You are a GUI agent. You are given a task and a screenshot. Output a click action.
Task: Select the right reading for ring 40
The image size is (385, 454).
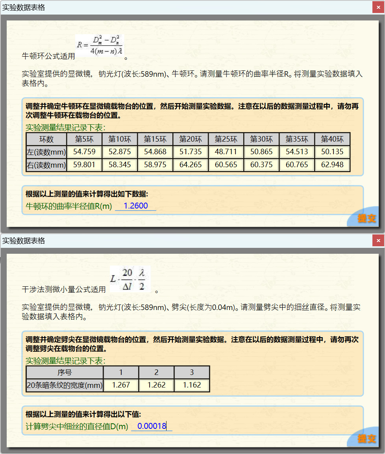pos(332,165)
